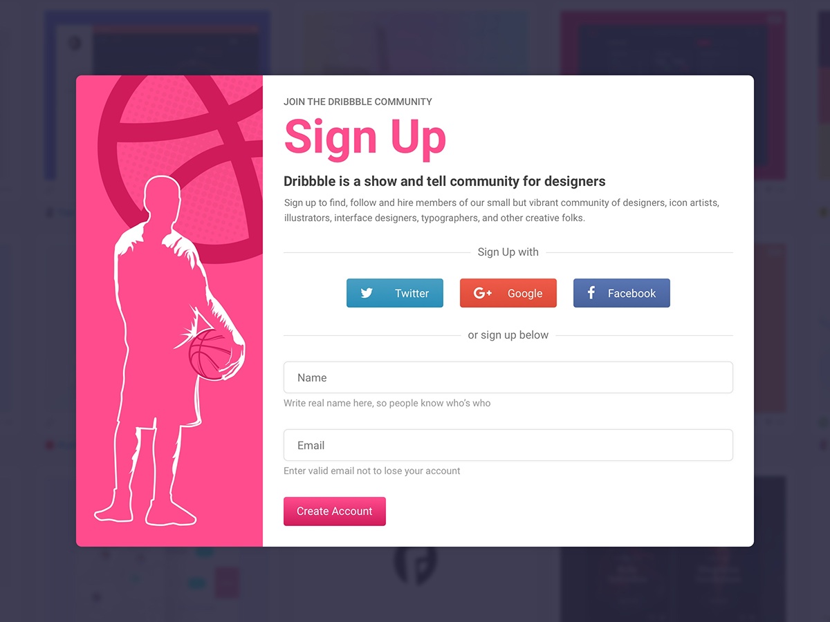The width and height of the screenshot is (830, 622).
Task: Click the Create Account button
Action: pyautogui.click(x=335, y=511)
